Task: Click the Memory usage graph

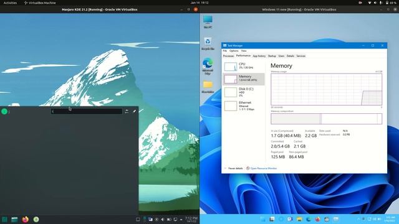Action: click(x=327, y=90)
